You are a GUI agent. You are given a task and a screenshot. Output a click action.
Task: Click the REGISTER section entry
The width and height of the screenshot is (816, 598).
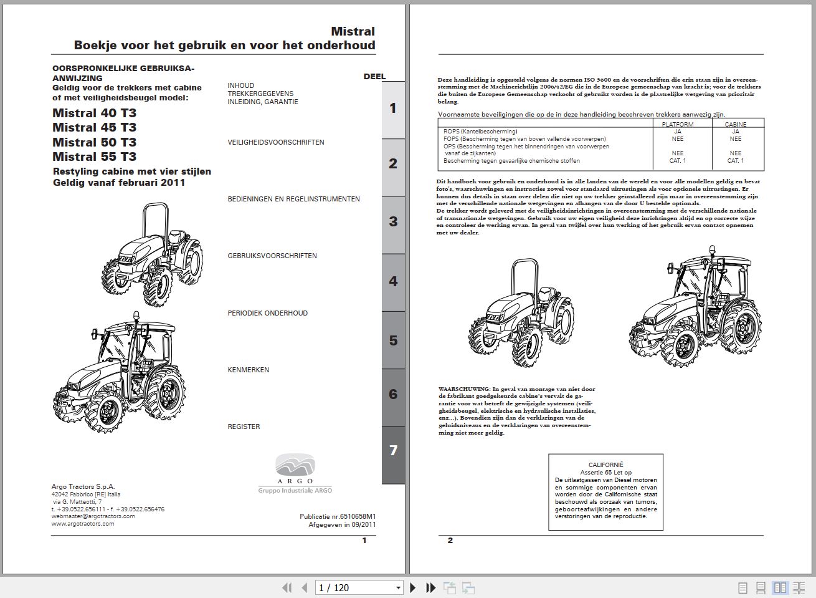click(244, 427)
